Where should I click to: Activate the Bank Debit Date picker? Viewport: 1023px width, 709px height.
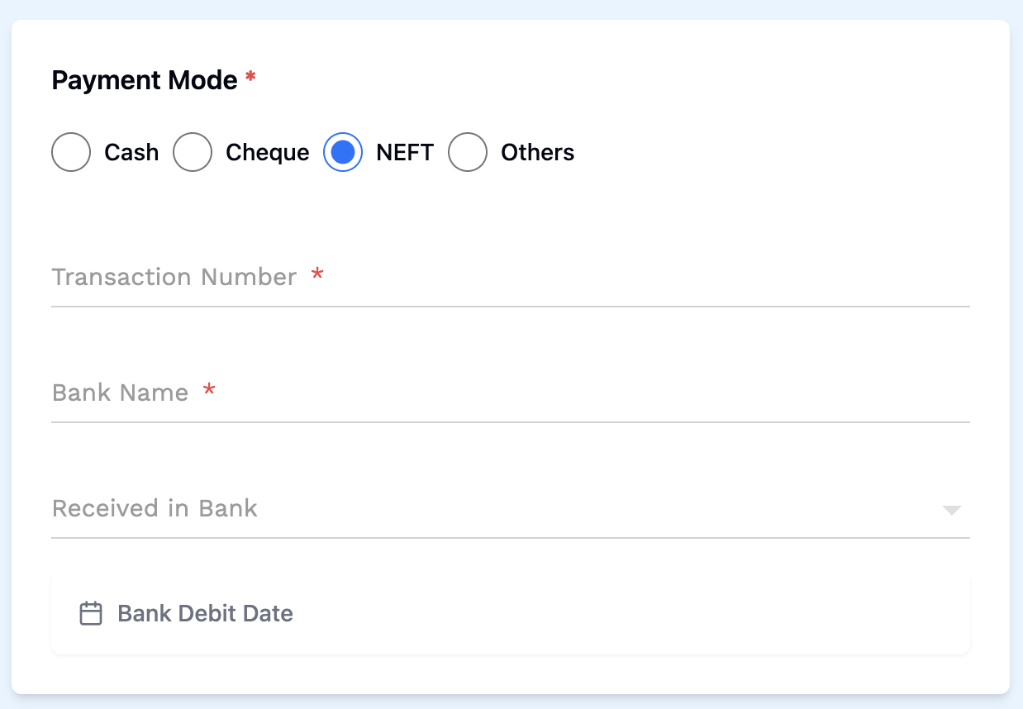(207, 613)
